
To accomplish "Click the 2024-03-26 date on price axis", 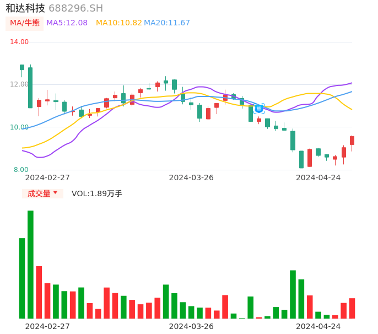I will [191, 177].
